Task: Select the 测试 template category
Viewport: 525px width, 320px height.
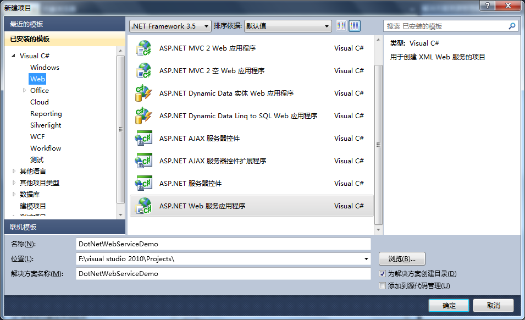Action: click(36, 159)
